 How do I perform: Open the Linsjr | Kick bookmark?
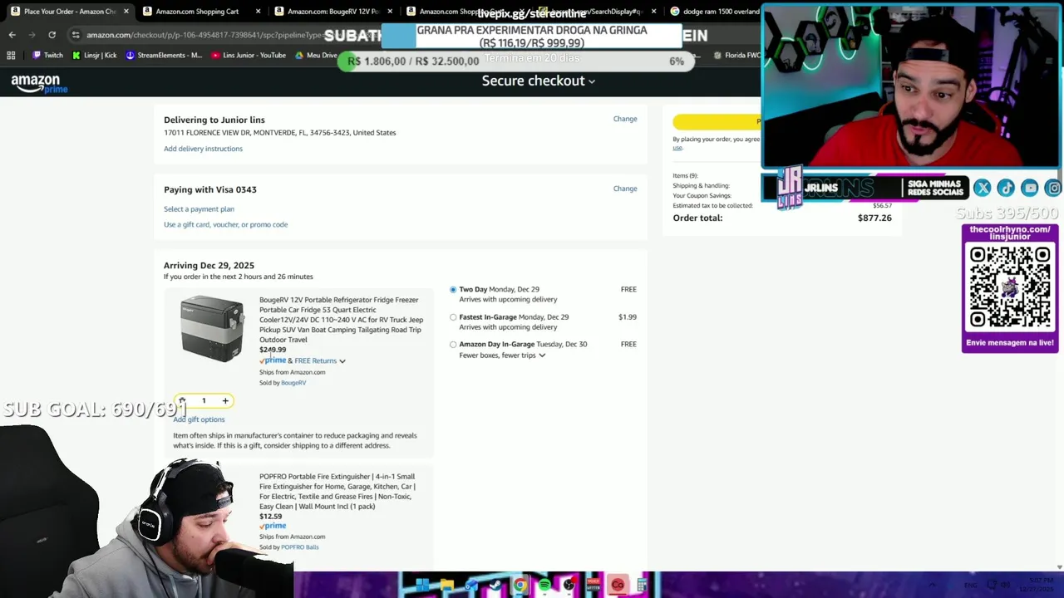[x=94, y=56]
